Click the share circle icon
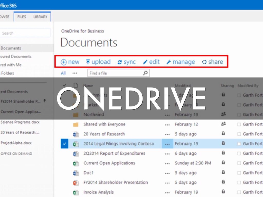The width and height of the screenshot is (263, 197). coord(204,62)
